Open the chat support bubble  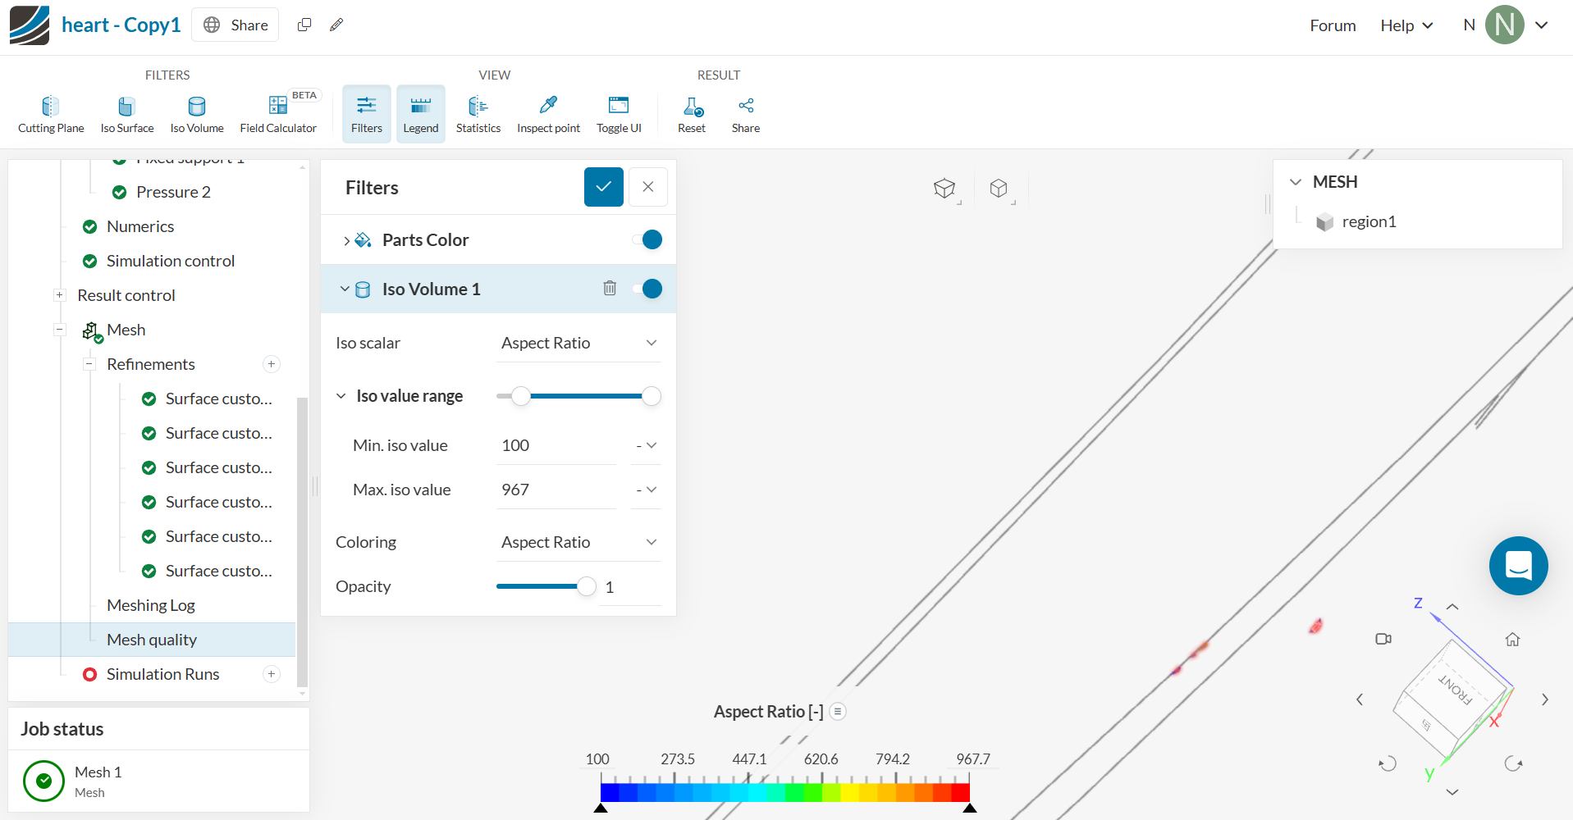1519,566
